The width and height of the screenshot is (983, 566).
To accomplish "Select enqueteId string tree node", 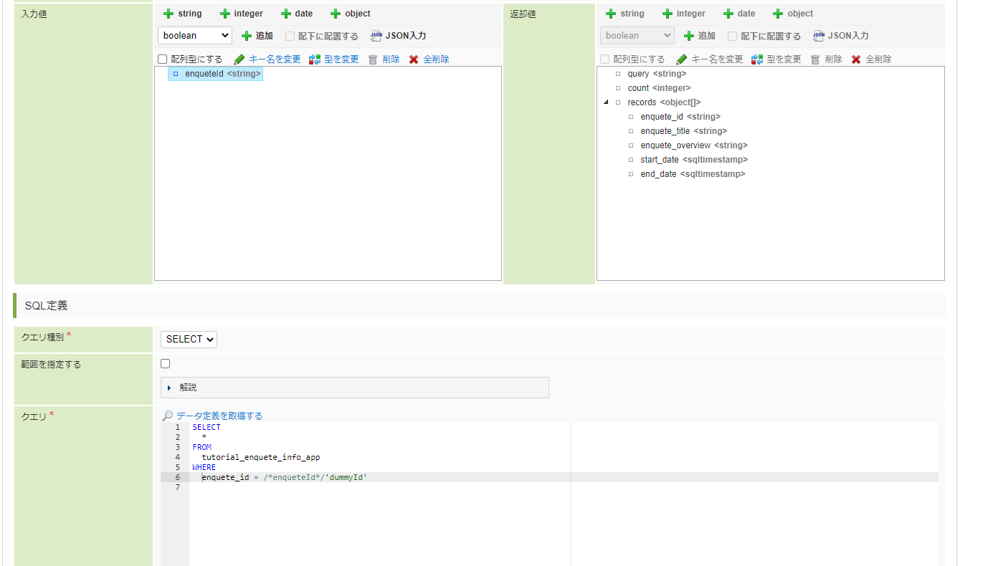I will click(216, 74).
